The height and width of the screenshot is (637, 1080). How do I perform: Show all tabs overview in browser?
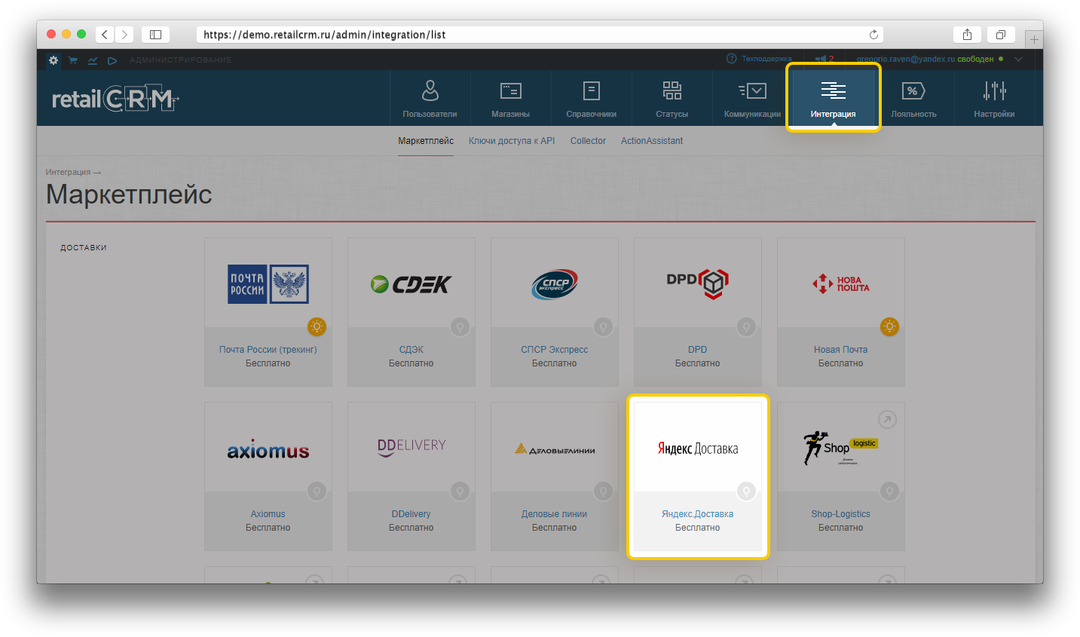(1001, 35)
